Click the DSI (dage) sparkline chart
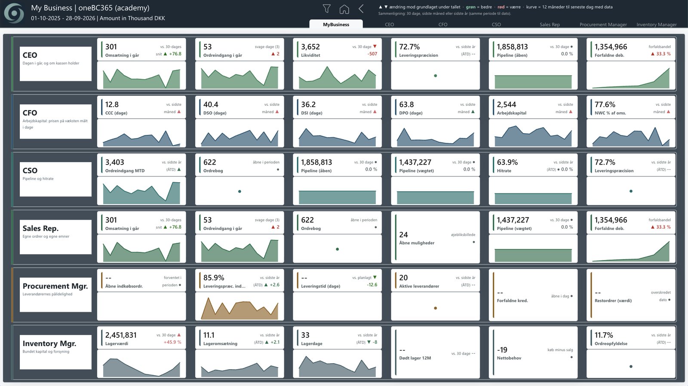 pos(337,133)
